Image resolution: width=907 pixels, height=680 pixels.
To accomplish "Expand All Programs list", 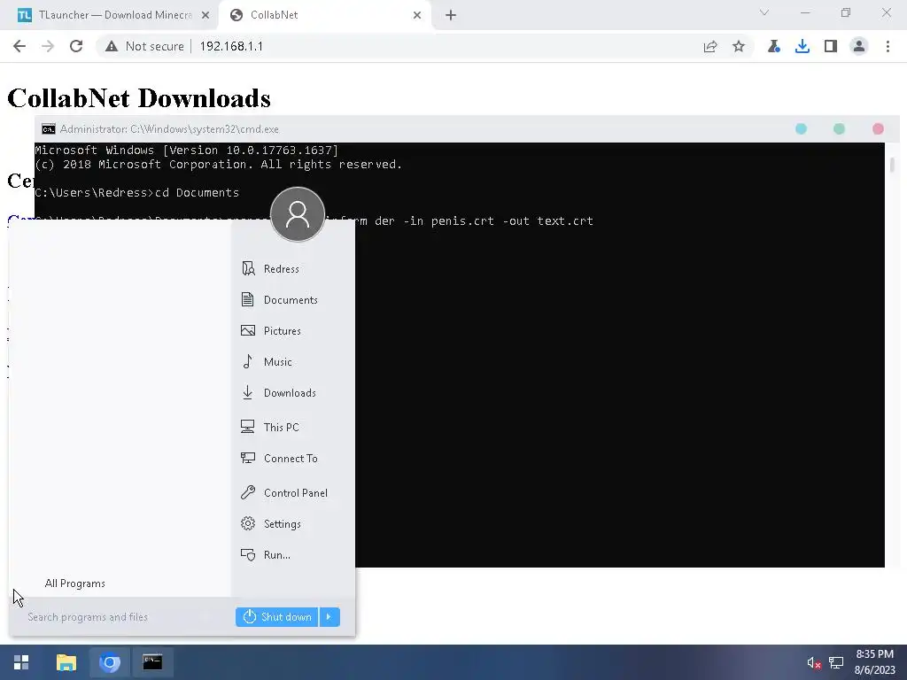I will coord(75,583).
